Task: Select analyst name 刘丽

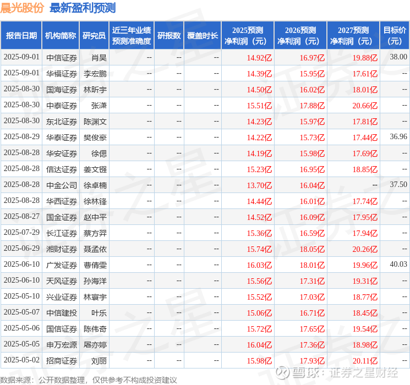Action: click(99, 361)
